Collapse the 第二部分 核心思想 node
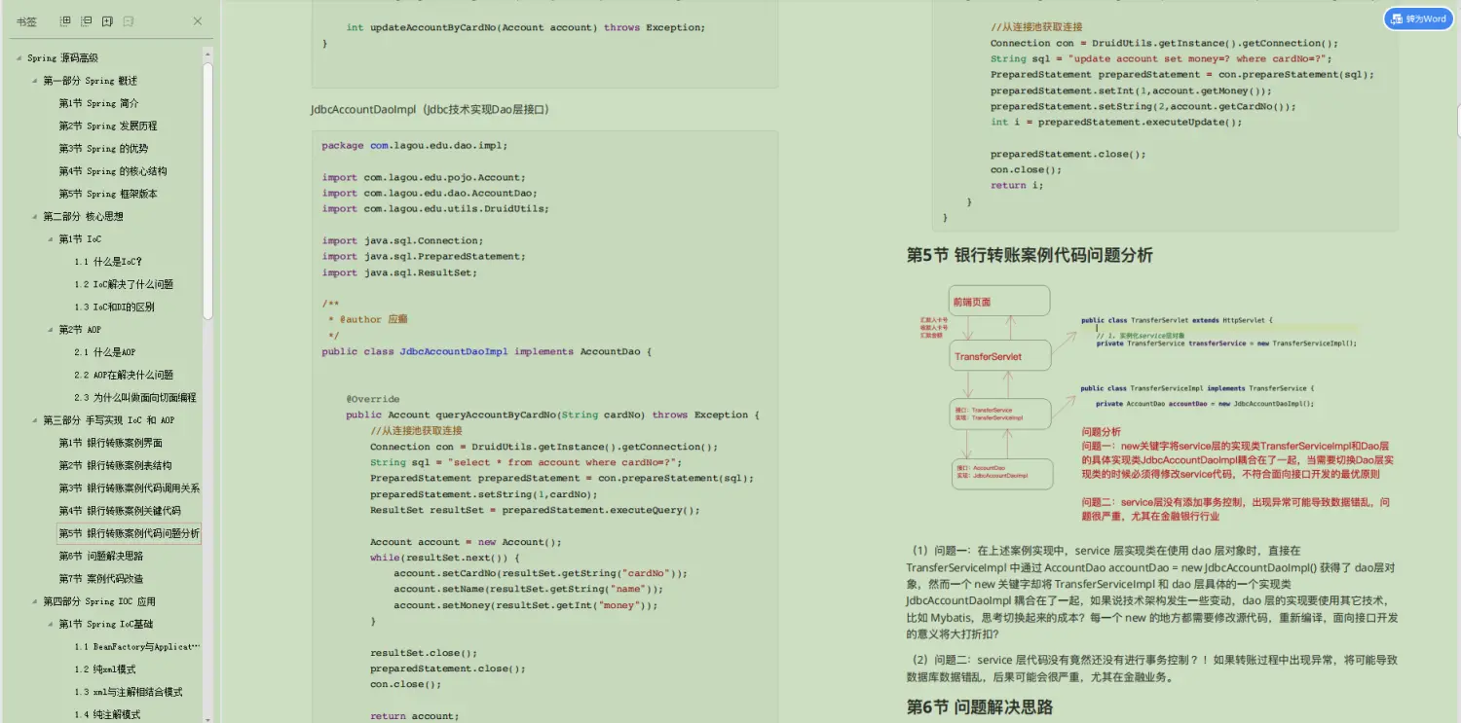Image resolution: width=1461 pixels, height=723 pixels. pos(35,217)
